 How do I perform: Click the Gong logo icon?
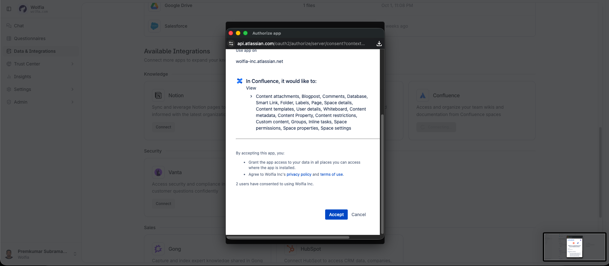click(158, 249)
